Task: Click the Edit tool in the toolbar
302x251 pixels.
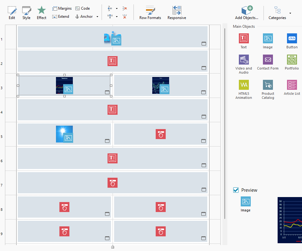Action: [x=12, y=13]
